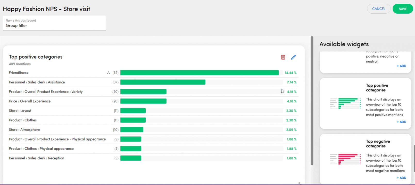Click the Available widgets panel scrollbar
Viewport: 415px width, 185px height.
414,158
